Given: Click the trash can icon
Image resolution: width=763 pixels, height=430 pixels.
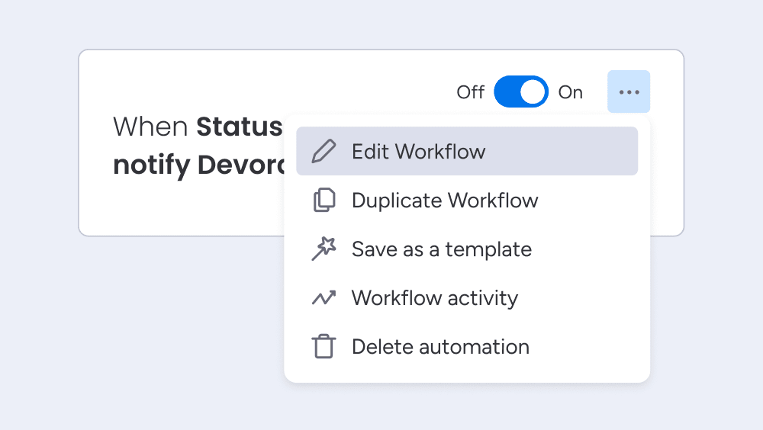Looking at the screenshot, I should tap(324, 346).
